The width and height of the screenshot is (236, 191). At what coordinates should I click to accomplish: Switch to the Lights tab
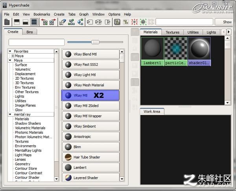pyautogui.click(x=211, y=32)
